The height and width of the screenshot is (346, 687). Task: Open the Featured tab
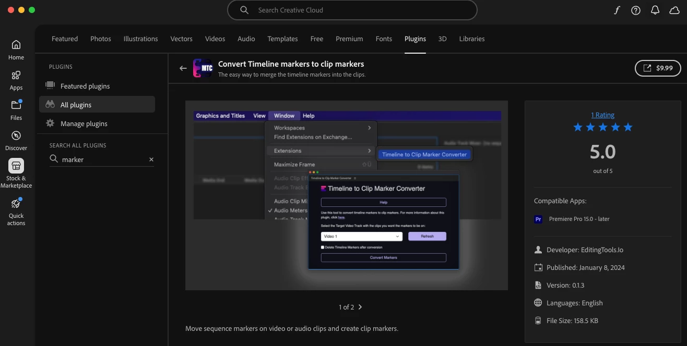[65, 39]
